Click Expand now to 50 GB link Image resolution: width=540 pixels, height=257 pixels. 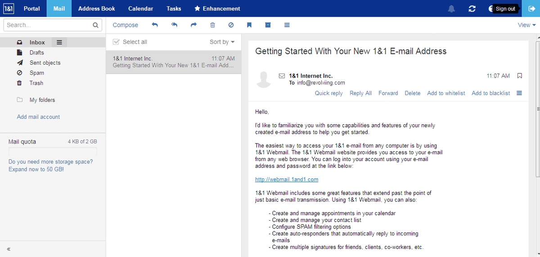tap(36, 170)
